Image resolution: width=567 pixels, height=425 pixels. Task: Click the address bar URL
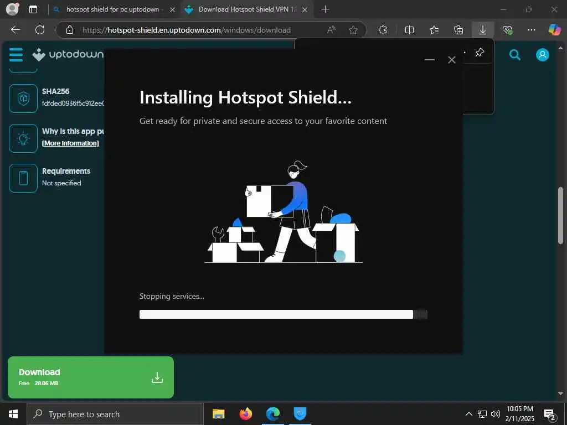point(186,30)
